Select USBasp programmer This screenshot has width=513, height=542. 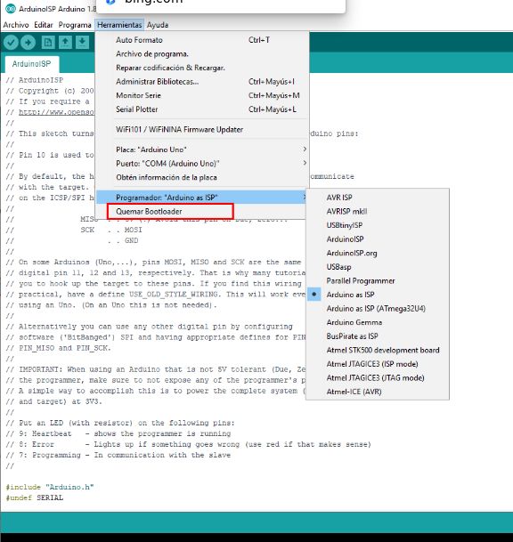(x=378, y=267)
